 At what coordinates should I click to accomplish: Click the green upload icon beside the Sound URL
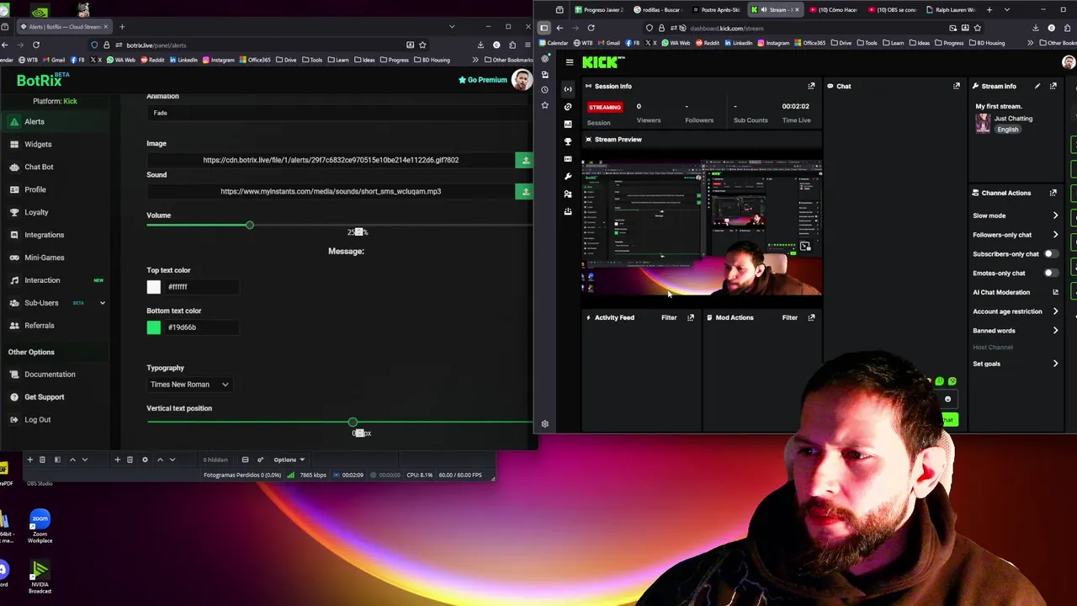coord(525,192)
